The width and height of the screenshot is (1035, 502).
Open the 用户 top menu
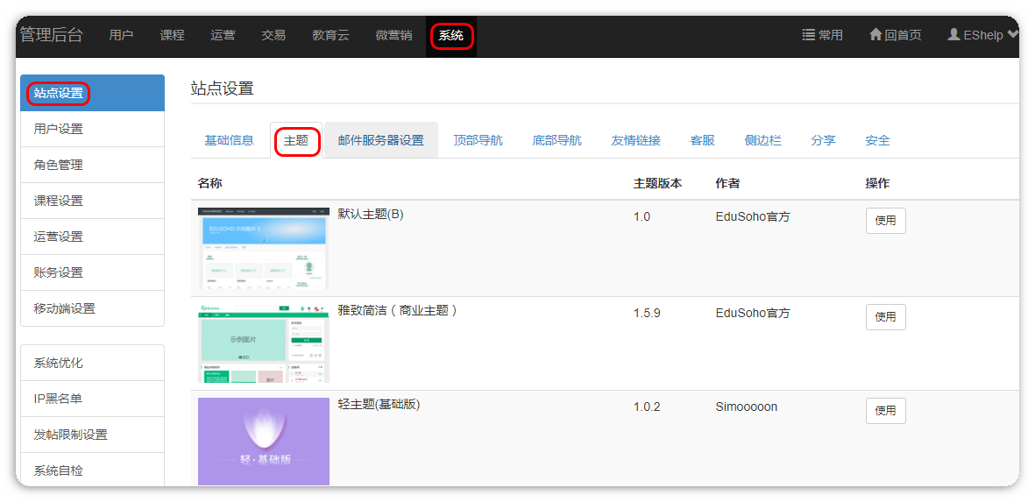click(x=121, y=35)
